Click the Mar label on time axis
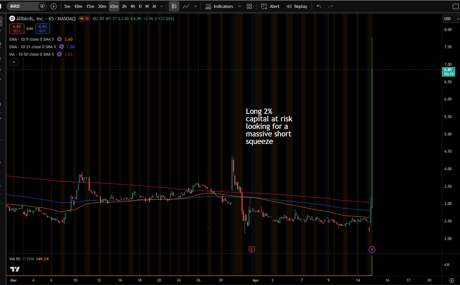The width and height of the screenshot is (460, 285). point(14,280)
